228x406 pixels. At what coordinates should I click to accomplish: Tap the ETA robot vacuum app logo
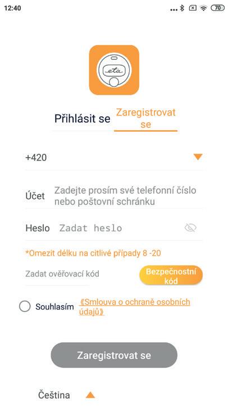tap(114, 70)
